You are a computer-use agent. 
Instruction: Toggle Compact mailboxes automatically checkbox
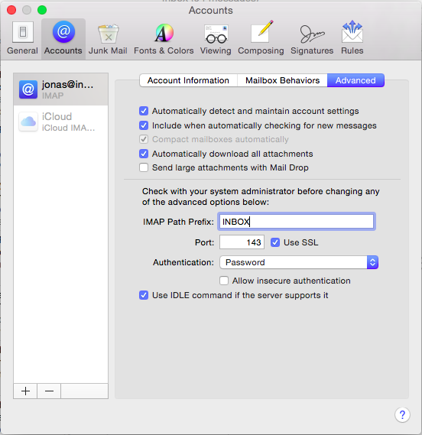pos(144,139)
